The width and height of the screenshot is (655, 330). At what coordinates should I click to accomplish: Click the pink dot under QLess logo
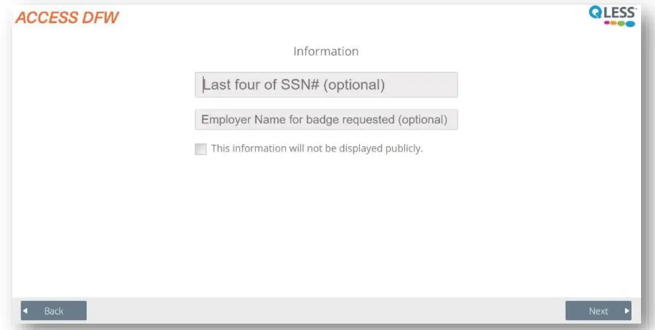(x=608, y=24)
